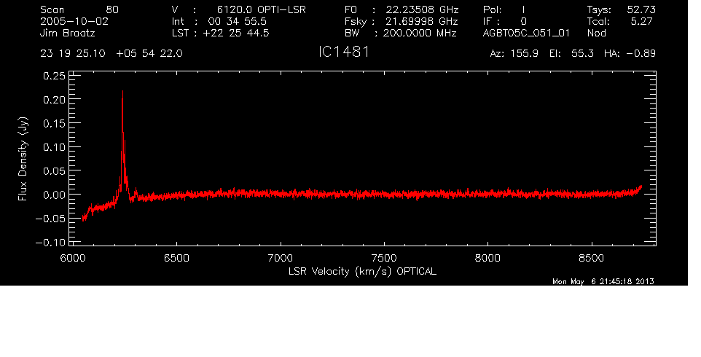Viewport: 701px width, 357px height.
Task: Click the -0.10 y-axis tick label
Action: click(x=50, y=243)
